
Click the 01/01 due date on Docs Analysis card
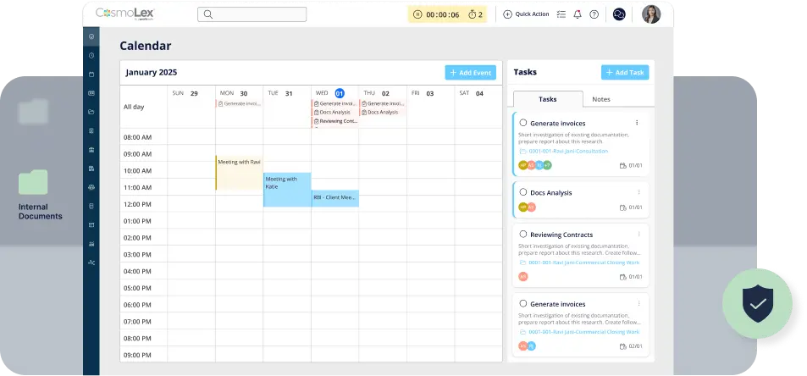(x=631, y=207)
